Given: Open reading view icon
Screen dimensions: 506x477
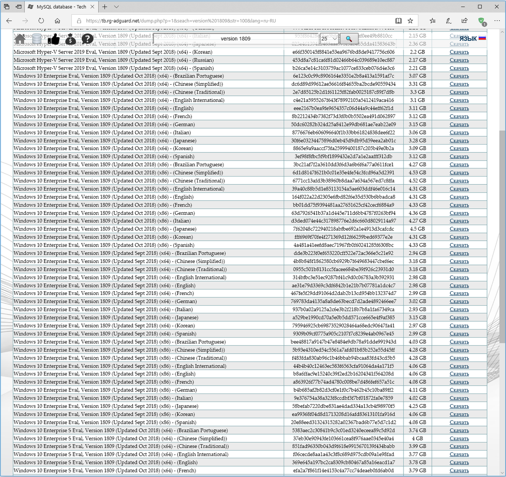Looking at the screenshot, I should click(398, 21).
